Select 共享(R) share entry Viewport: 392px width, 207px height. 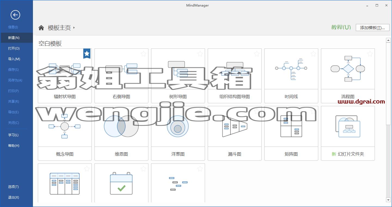(x=16, y=101)
